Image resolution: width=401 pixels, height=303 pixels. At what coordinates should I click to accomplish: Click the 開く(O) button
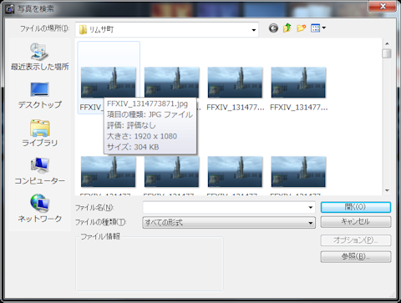(x=356, y=207)
